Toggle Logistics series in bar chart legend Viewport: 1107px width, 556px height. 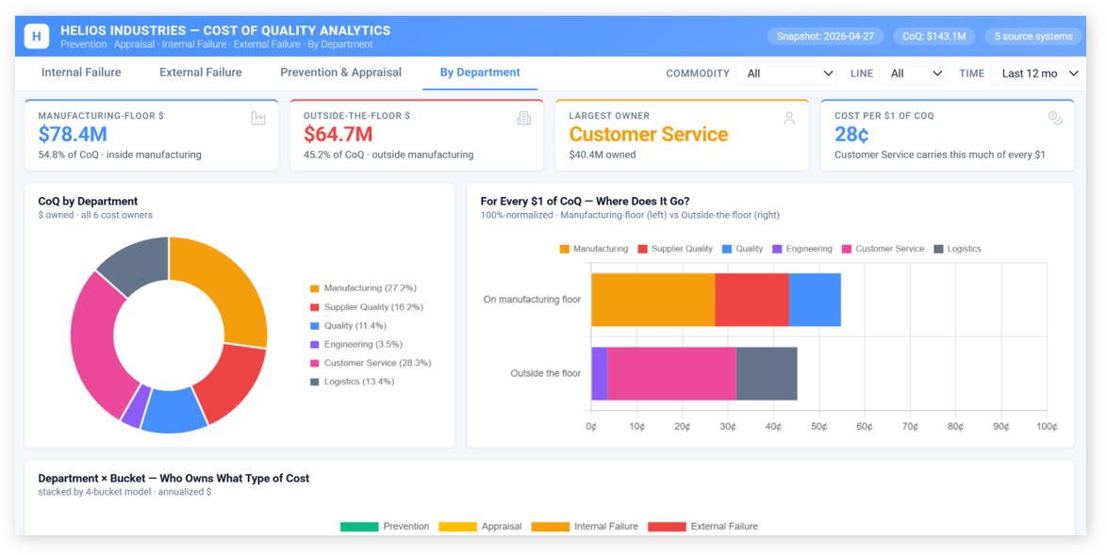pos(957,249)
